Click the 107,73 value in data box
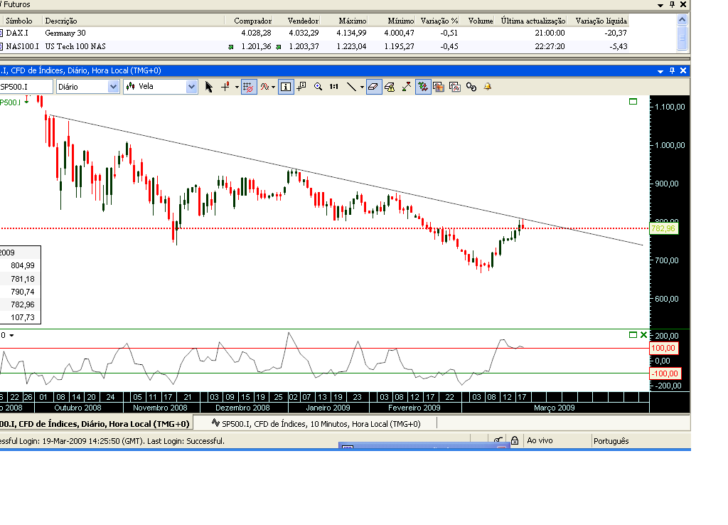This screenshot has width=728, height=525. [x=23, y=317]
